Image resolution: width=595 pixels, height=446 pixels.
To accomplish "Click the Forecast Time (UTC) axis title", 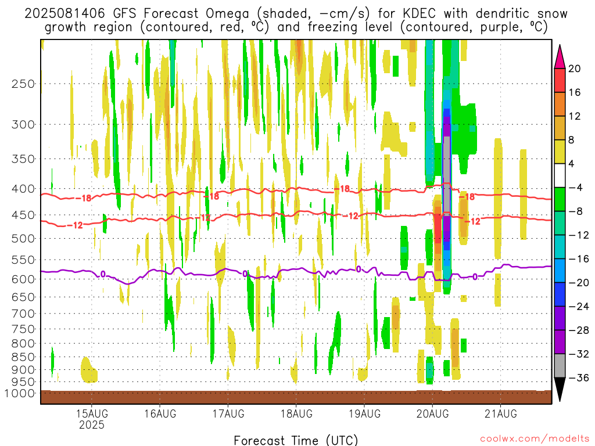I will pyautogui.click(x=296, y=440).
